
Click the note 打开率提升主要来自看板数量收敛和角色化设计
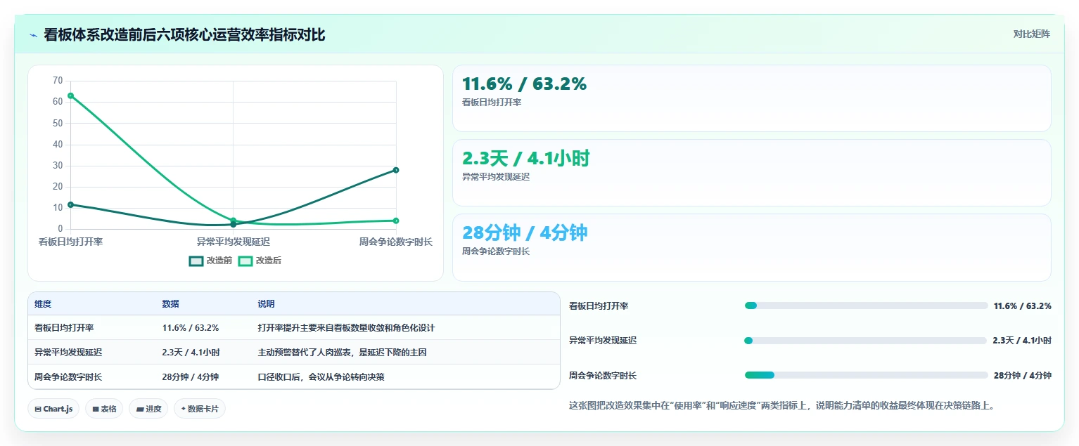(346, 328)
